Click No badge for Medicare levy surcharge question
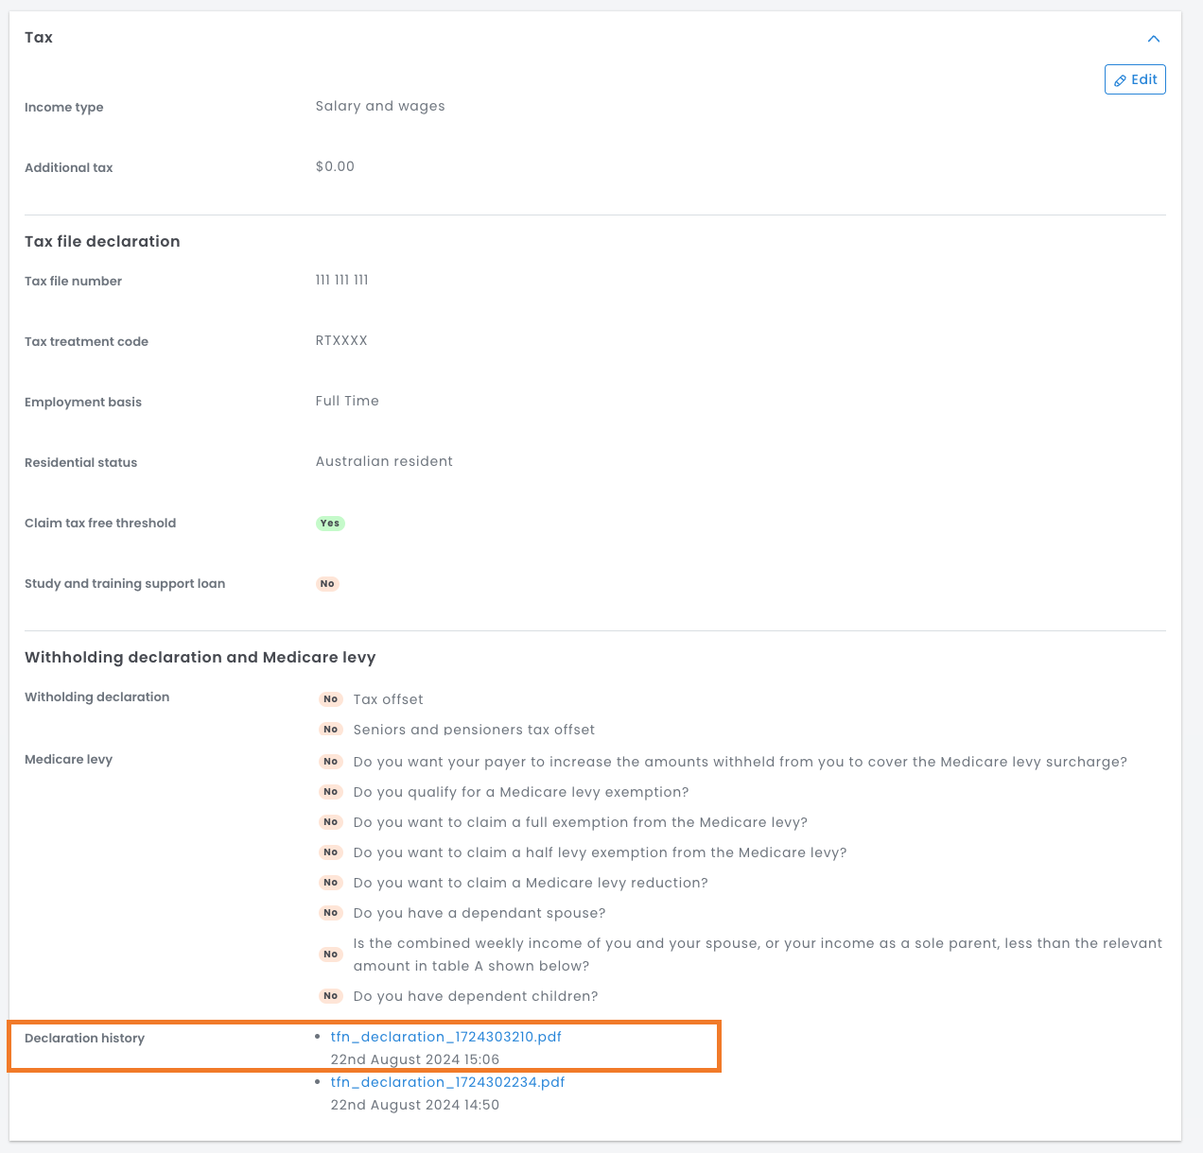1203x1153 pixels. pyautogui.click(x=330, y=762)
